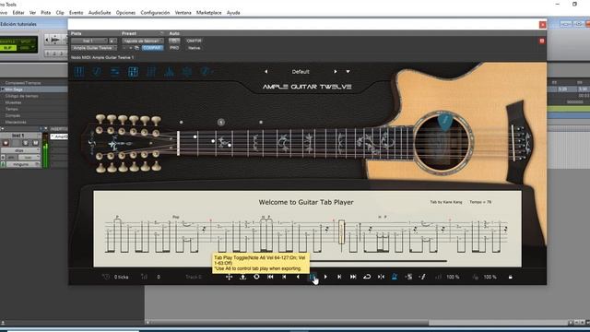This screenshot has width=590, height=332.
Task: Open the eighth blue circular panel icon
Action: 205,72
